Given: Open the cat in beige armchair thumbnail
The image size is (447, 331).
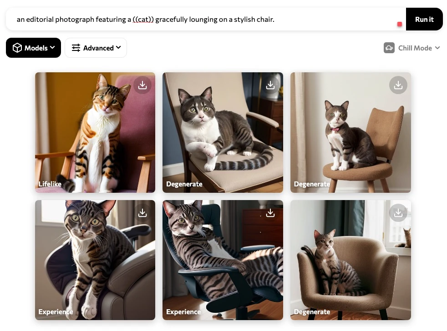Looking at the screenshot, I should tap(350, 260).
